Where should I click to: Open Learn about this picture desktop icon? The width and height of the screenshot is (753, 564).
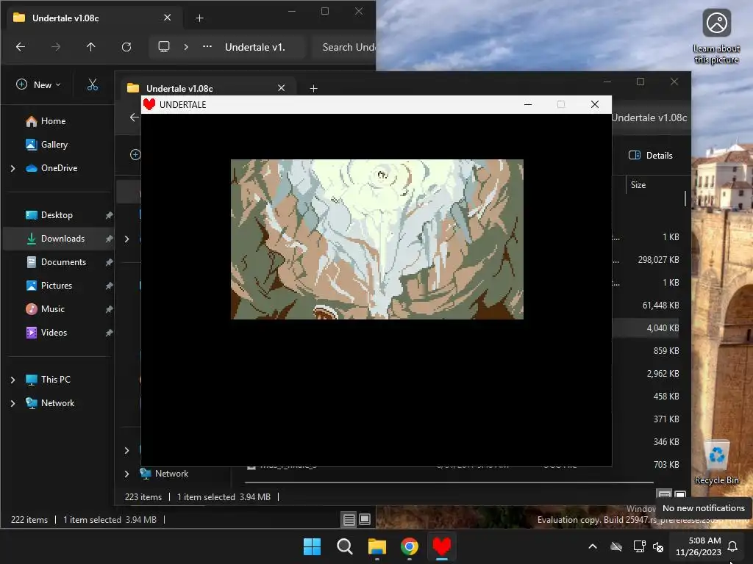(716, 37)
